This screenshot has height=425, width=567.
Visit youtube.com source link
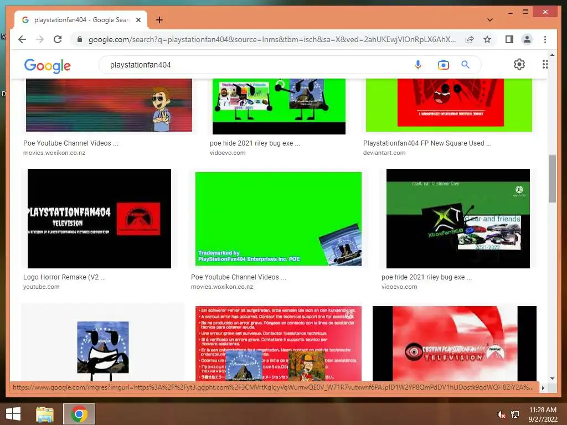click(x=41, y=287)
